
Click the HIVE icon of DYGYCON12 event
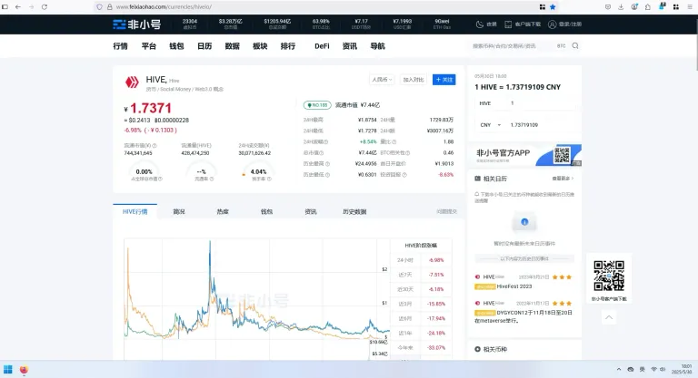pyautogui.click(x=478, y=303)
